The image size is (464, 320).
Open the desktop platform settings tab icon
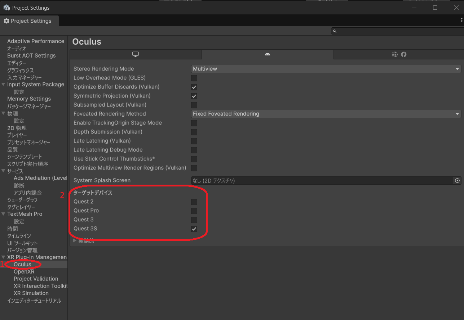pyautogui.click(x=135, y=54)
